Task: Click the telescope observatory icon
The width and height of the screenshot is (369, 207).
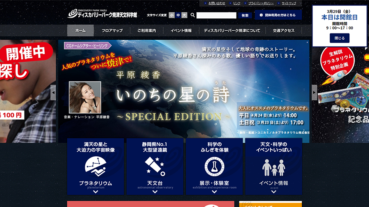Action: pyautogui.click(x=155, y=166)
